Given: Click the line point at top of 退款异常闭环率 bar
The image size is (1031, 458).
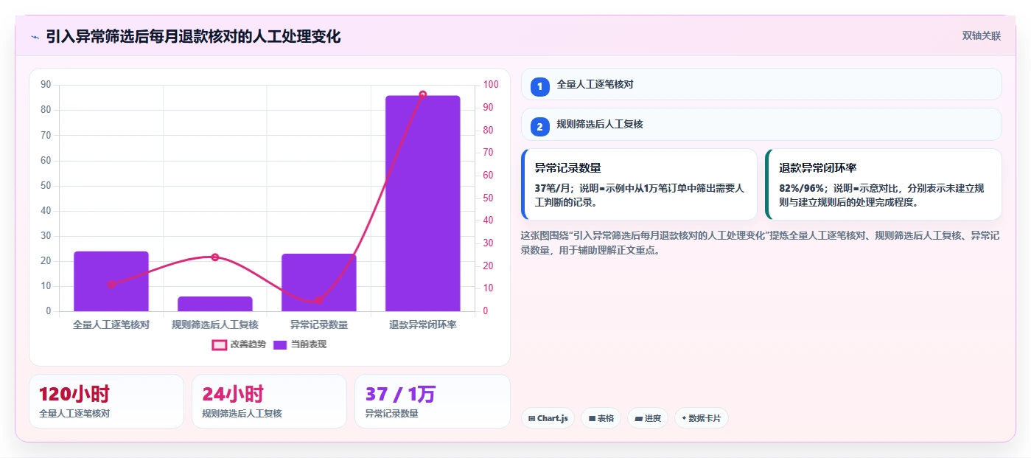Looking at the screenshot, I should [423, 94].
